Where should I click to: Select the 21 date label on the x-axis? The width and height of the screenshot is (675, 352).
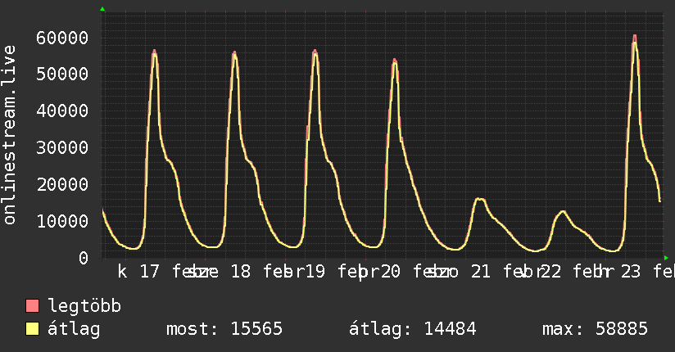(x=481, y=272)
